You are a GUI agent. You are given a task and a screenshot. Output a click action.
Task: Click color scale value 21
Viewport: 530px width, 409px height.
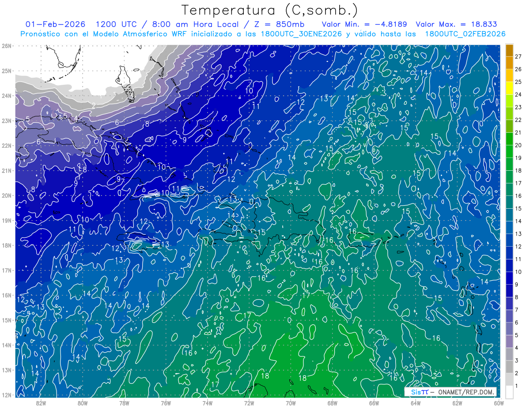coord(519,132)
